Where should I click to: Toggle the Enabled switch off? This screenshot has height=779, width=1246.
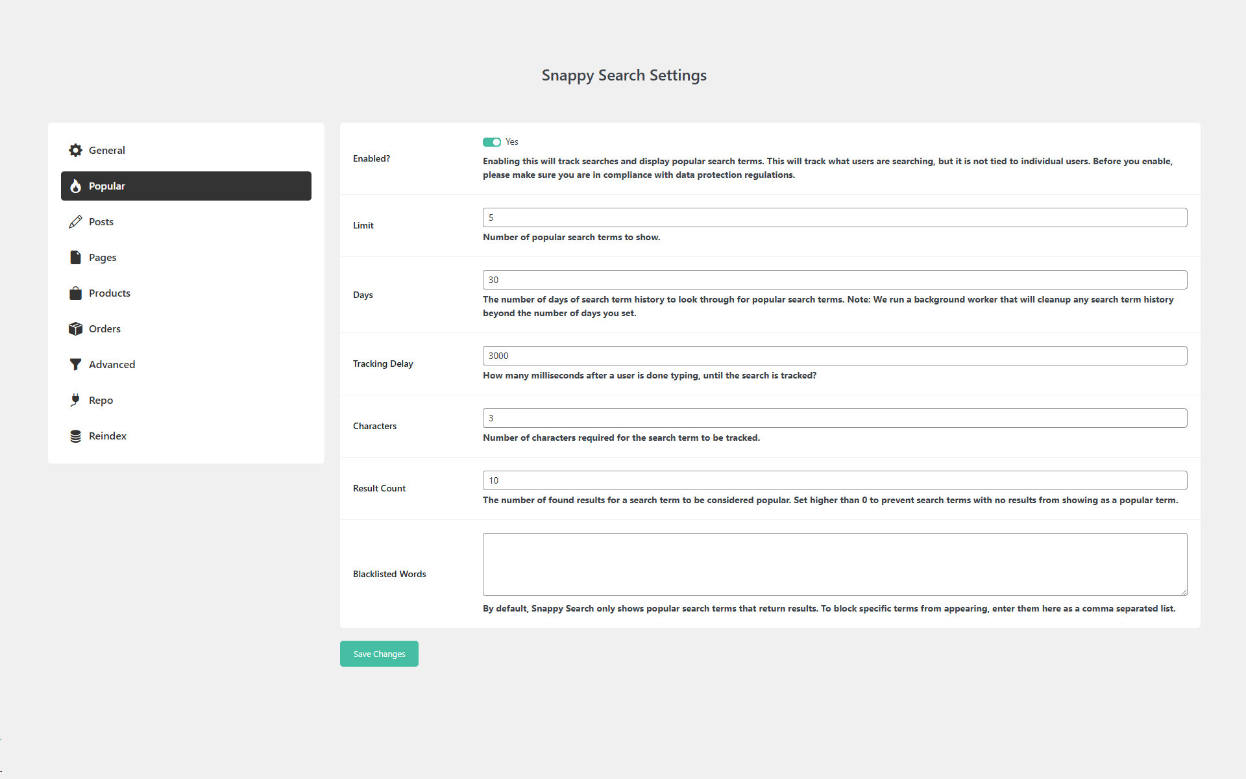pos(491,142)
